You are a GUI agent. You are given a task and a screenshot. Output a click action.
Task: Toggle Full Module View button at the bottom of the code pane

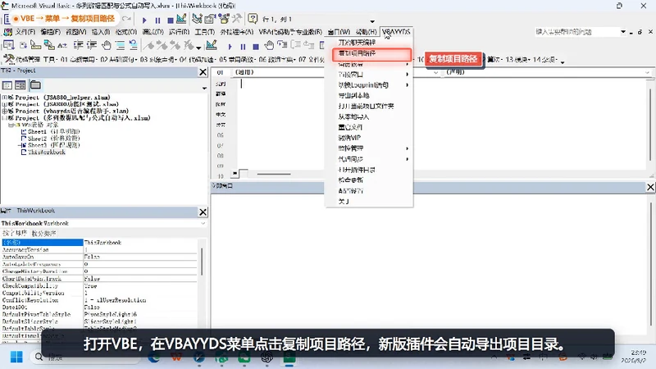pyautogui.click(x=244, y=173)
